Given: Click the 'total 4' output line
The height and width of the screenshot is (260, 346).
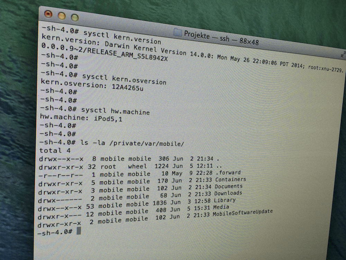Looking at the screenshot, I should coord(51,150).
